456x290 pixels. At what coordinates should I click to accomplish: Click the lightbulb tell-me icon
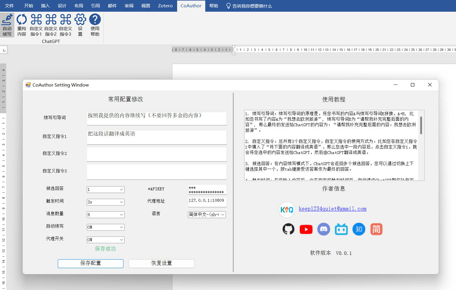(228, 6)
